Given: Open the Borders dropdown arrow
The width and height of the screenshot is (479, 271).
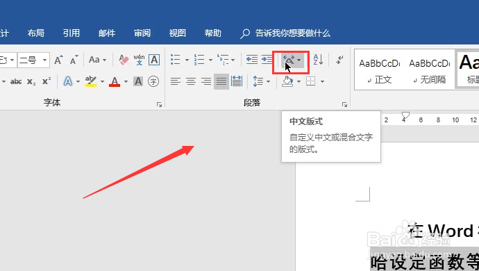Looking at the screenshot, I should pos(322,82).
